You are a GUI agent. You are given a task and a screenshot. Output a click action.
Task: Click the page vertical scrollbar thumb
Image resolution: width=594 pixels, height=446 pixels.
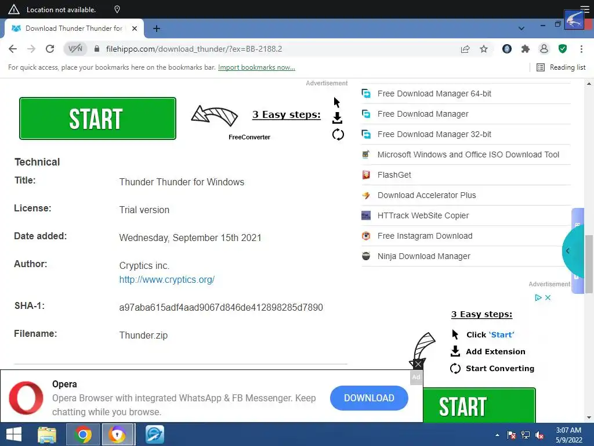coord(589,264)
